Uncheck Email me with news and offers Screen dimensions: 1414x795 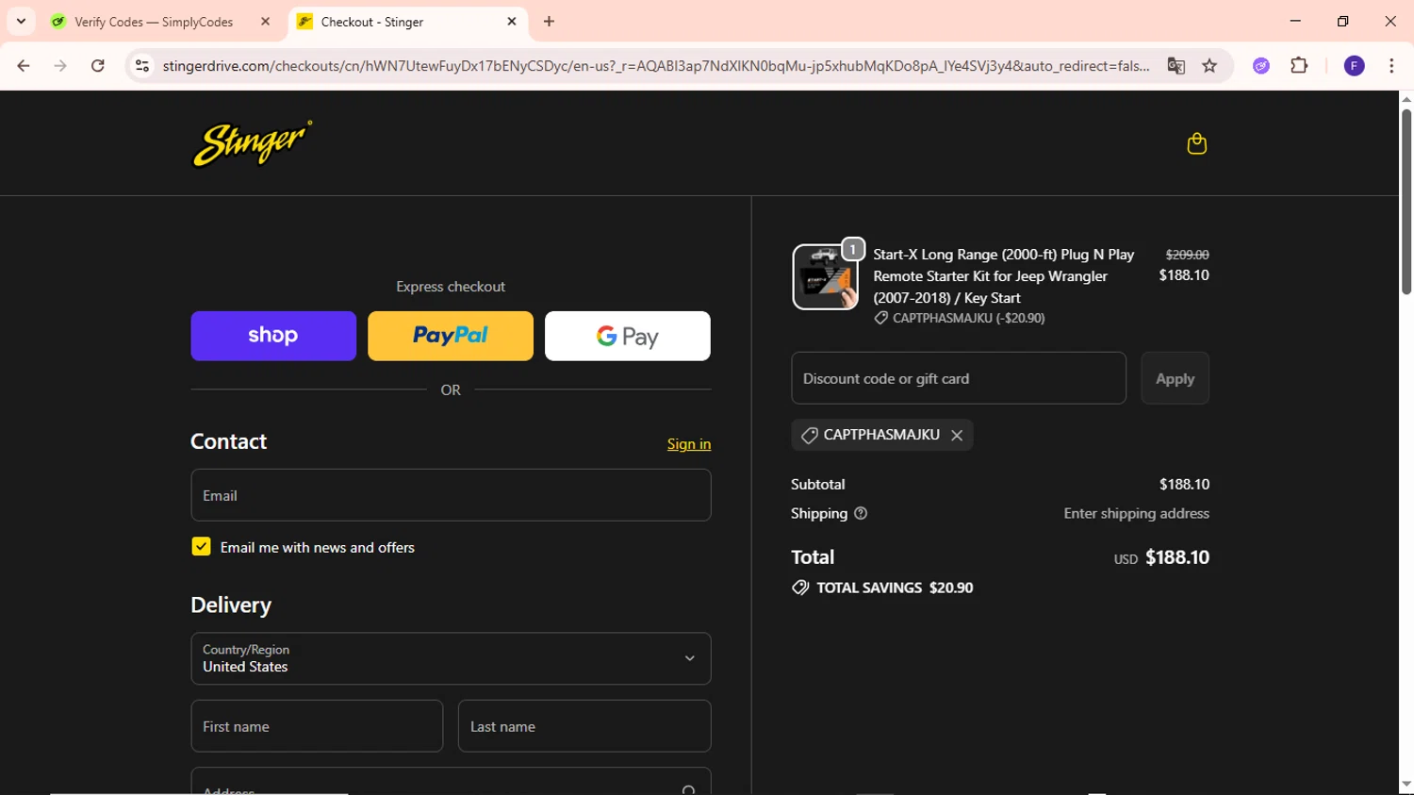201,547
